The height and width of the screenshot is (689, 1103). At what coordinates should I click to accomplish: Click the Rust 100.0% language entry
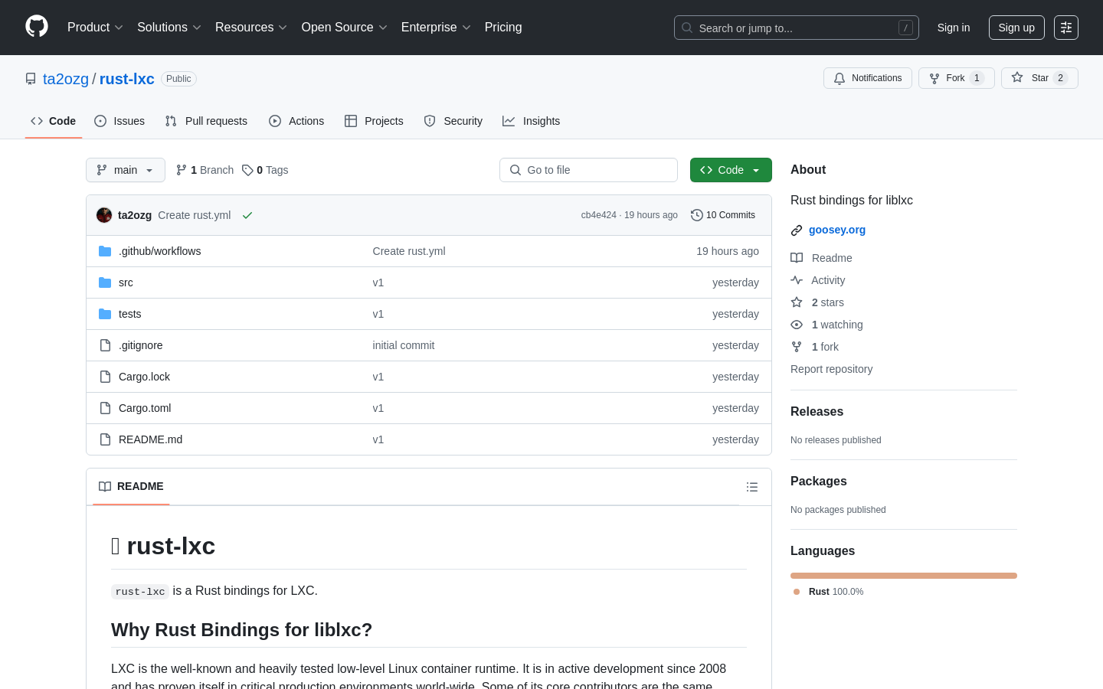[829, 592]
